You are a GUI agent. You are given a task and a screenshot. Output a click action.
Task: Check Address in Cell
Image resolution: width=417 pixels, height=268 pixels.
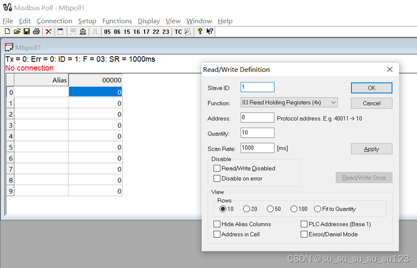(217, 234)
